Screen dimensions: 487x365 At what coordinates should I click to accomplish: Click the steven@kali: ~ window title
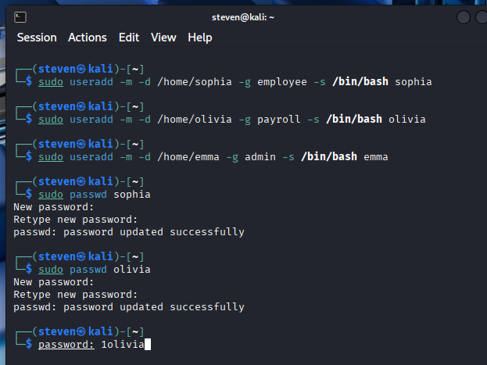243,17
